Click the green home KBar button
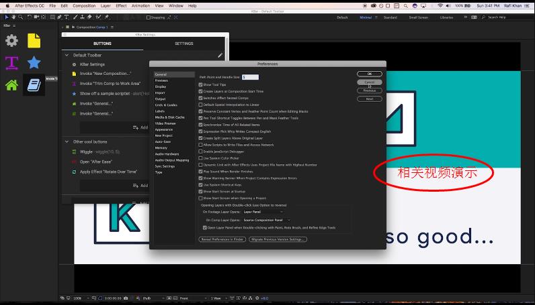The image size is (535, 305). [11, 85]
